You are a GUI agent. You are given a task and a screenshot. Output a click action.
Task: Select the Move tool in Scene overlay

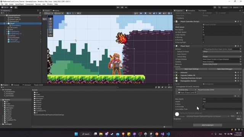(x=50, y=21)
